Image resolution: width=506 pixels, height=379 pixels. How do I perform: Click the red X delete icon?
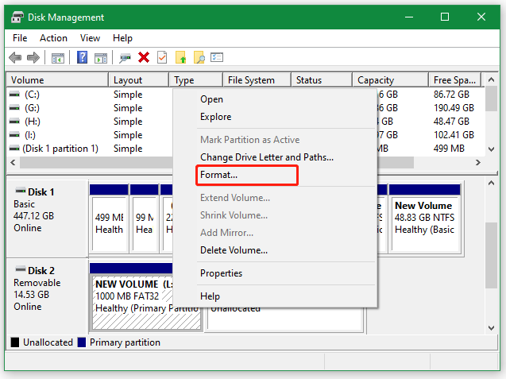(x=144, y=57)
